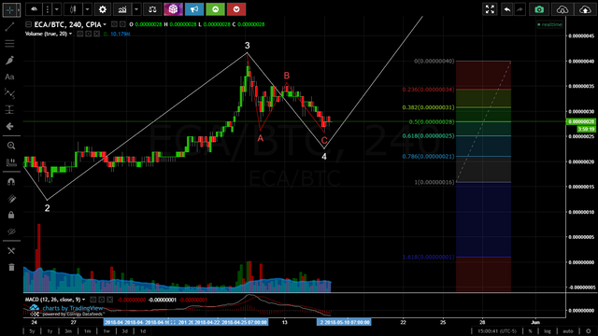598x336 pixels.
Task: Click the green up-arrow buy button
Action: pos(215,9)
